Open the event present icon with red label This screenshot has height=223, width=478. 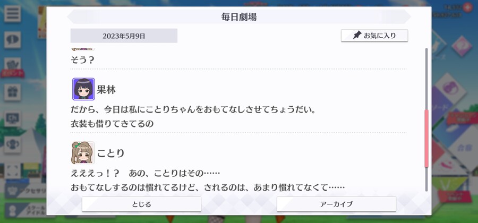(13, 67)
